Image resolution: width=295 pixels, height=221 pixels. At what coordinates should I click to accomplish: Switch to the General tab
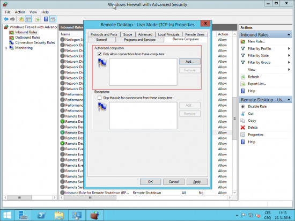[101, 40]
